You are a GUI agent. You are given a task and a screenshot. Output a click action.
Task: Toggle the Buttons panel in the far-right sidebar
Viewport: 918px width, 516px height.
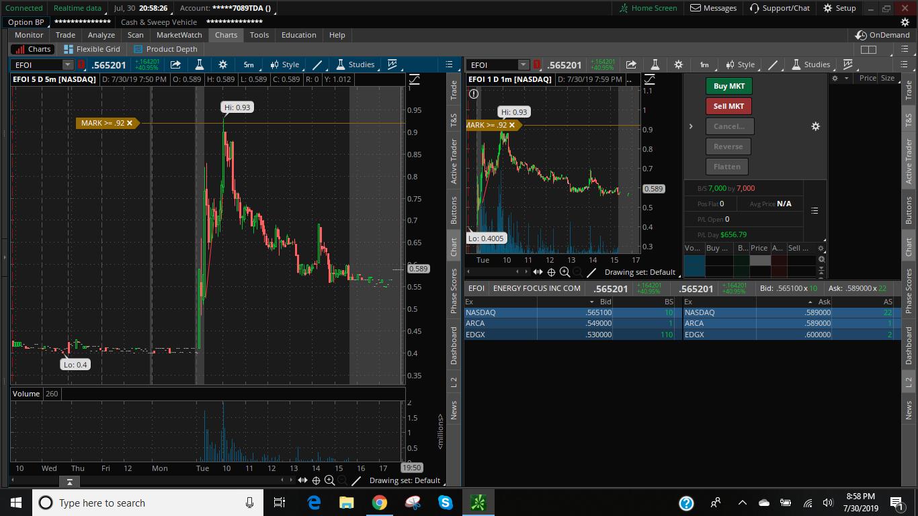[909, 210]
